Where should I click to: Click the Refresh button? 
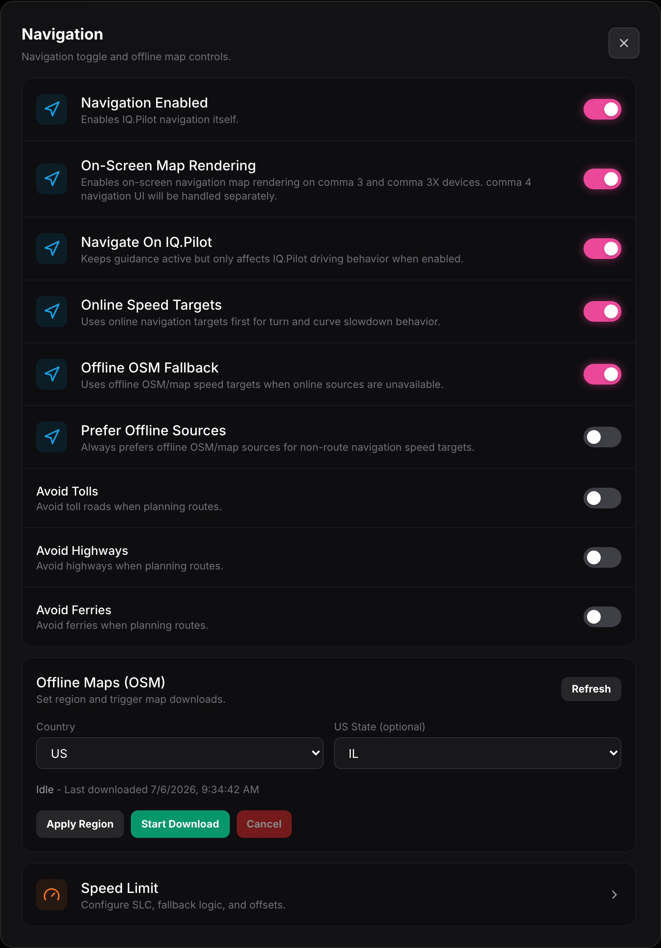(x=591, y=689)
